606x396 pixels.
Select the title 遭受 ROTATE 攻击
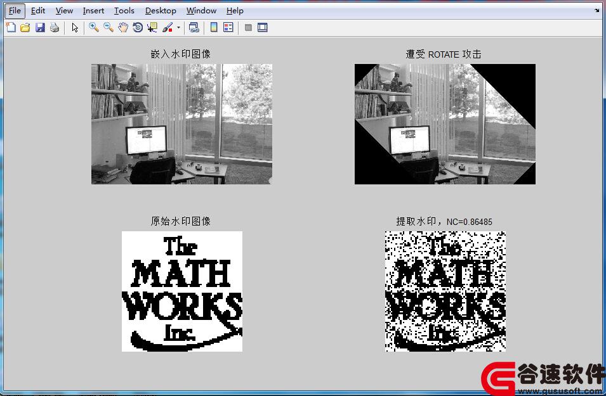tap(444, 54)
